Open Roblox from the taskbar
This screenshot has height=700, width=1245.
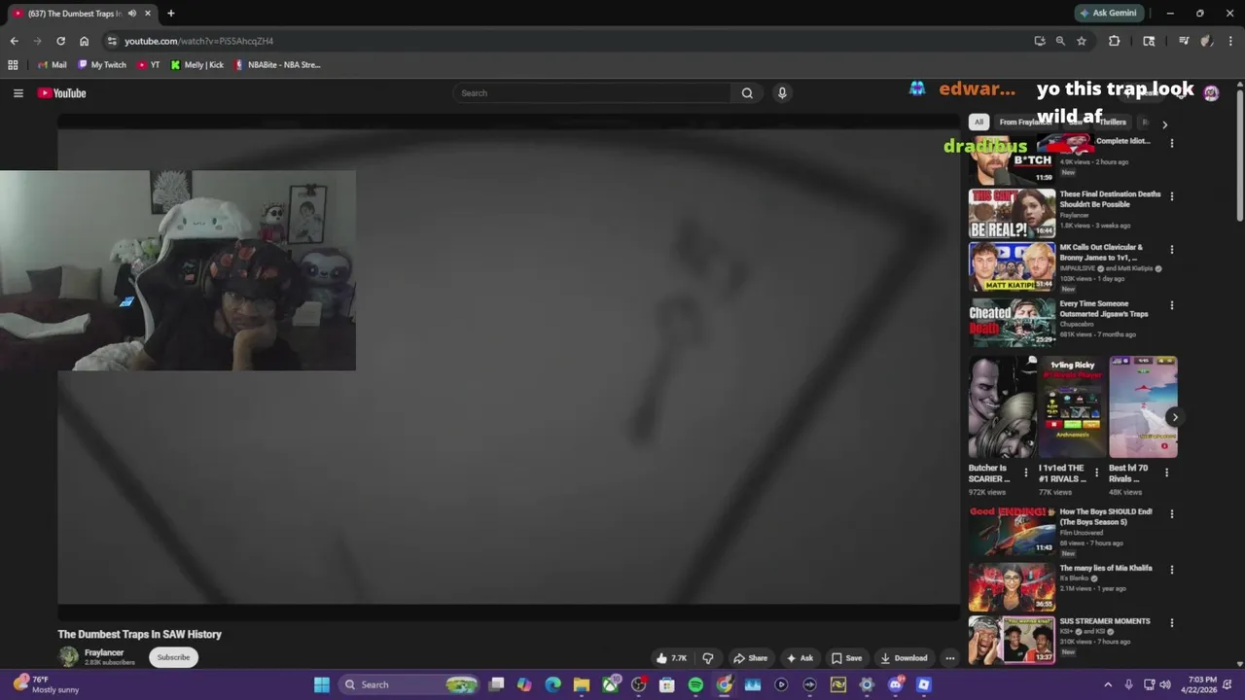(924, 684)
